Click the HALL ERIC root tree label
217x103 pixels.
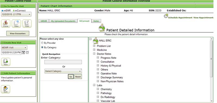tap(105, 40)
